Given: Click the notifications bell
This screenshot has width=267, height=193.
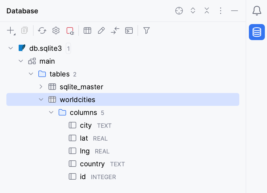Looking at the screenshot, I should click(257, 11).
